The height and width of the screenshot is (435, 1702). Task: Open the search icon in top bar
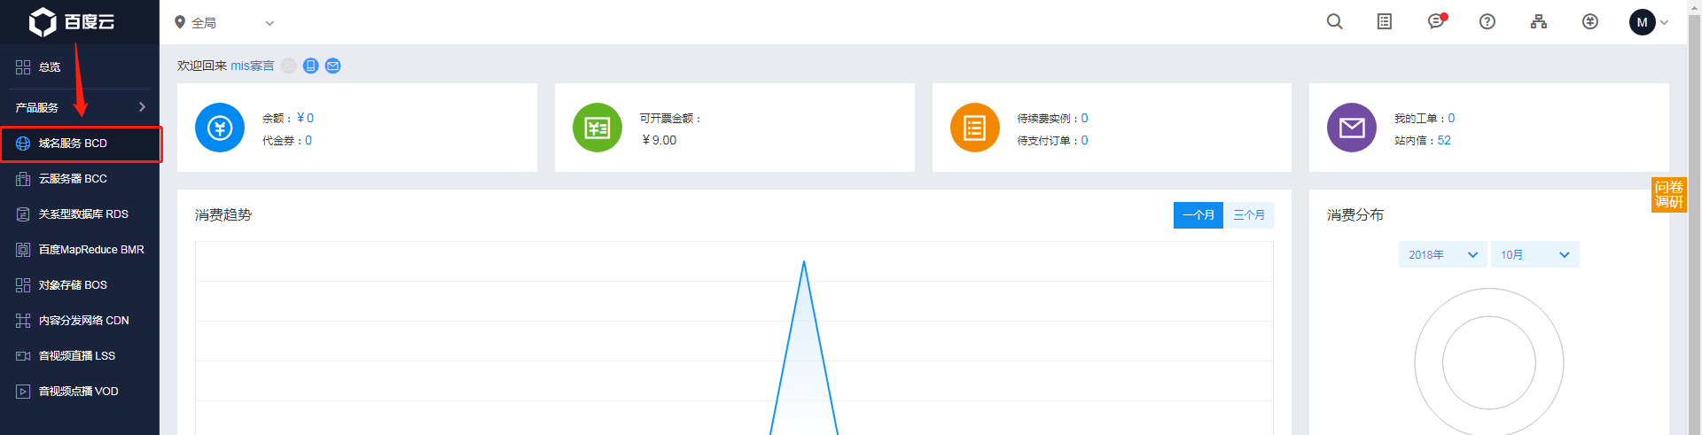coord(1334,22)
